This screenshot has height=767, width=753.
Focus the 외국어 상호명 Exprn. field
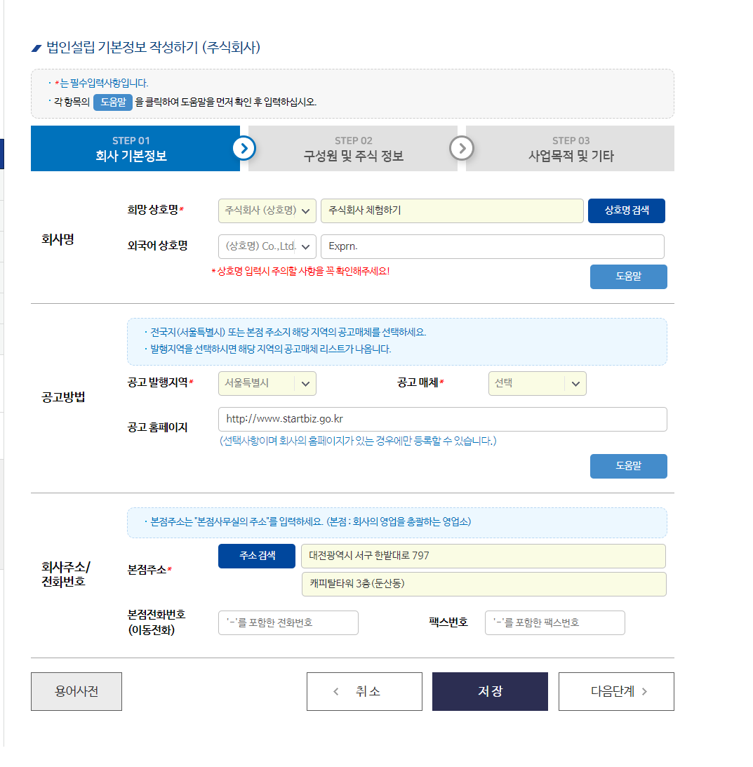492,246
